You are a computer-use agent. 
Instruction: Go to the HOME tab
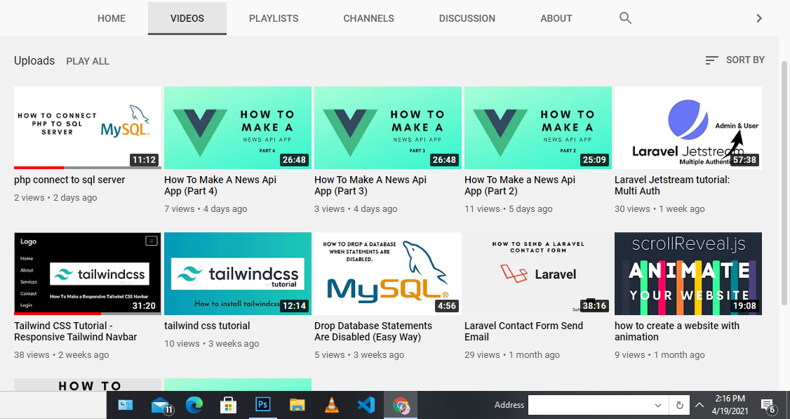pos(112,18)
